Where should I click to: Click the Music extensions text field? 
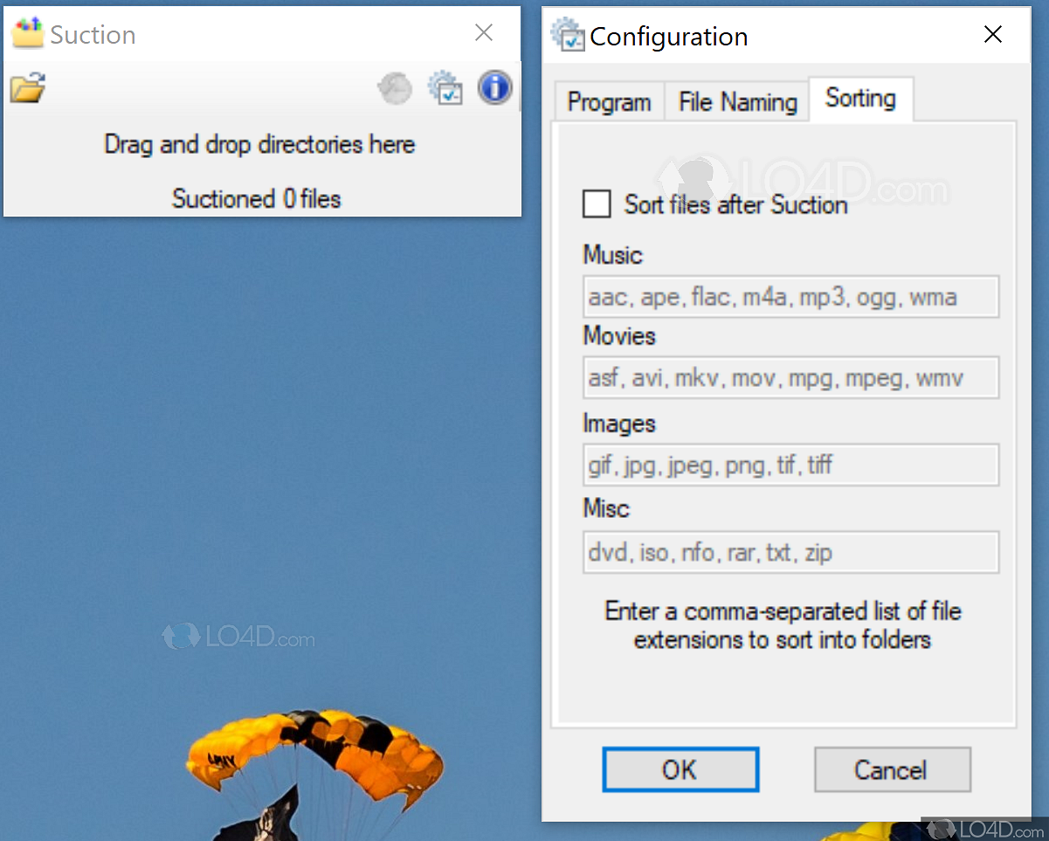click(790, 297)
